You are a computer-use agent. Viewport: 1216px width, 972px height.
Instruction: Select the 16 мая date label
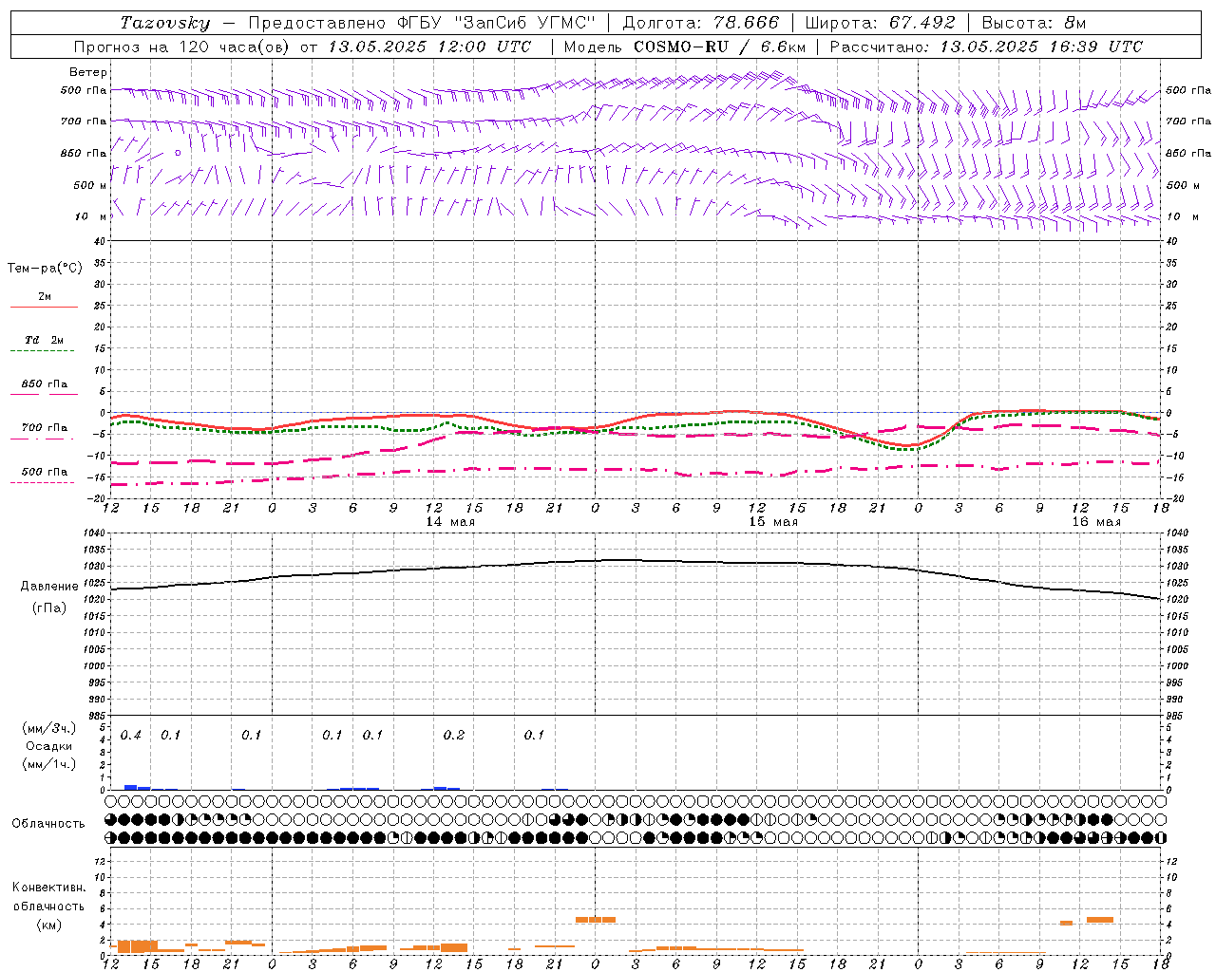[x=1096, y=522]
